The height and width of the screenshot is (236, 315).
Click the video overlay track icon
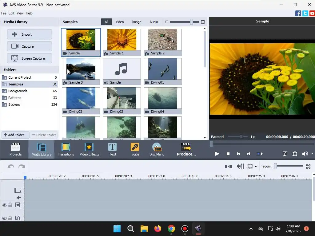point(18,218)
